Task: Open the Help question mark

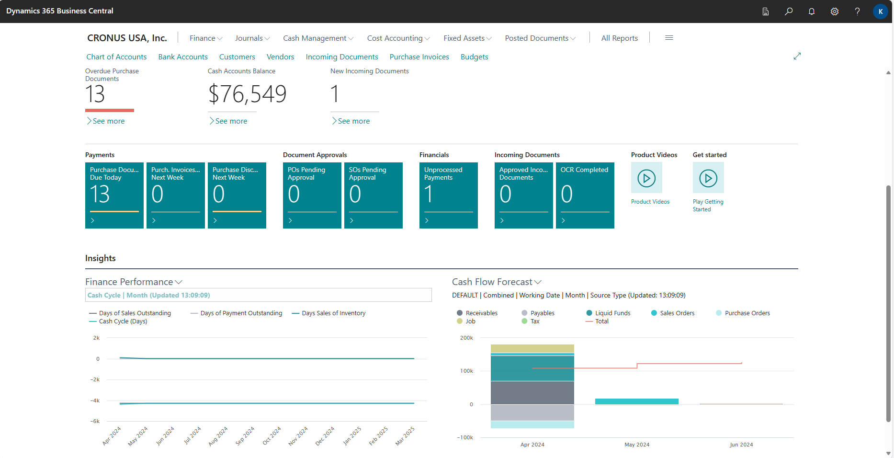Action: (x=858, y=11)
